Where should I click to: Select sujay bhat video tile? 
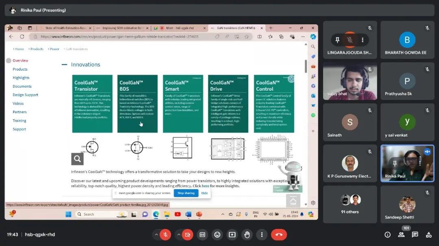click(350, 81)
